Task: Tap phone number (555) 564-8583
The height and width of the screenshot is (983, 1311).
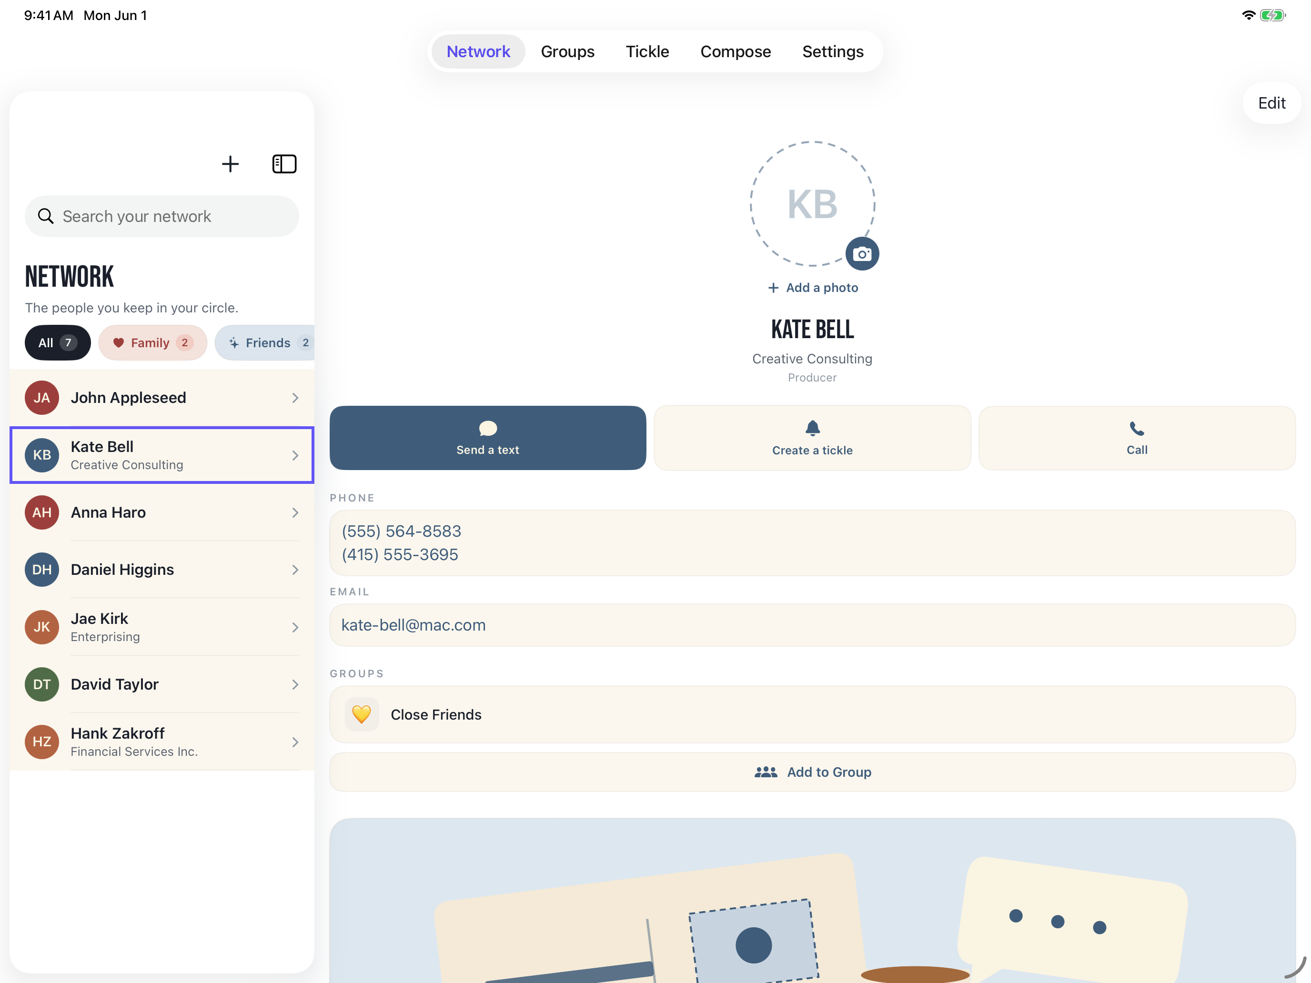Action: pyautogui.click(x=401, y=531)
